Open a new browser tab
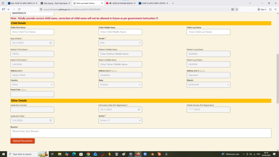279x157 pixels. click(x=173, y=3)
